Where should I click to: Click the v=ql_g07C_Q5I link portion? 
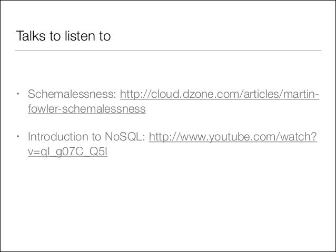(68, 152)
